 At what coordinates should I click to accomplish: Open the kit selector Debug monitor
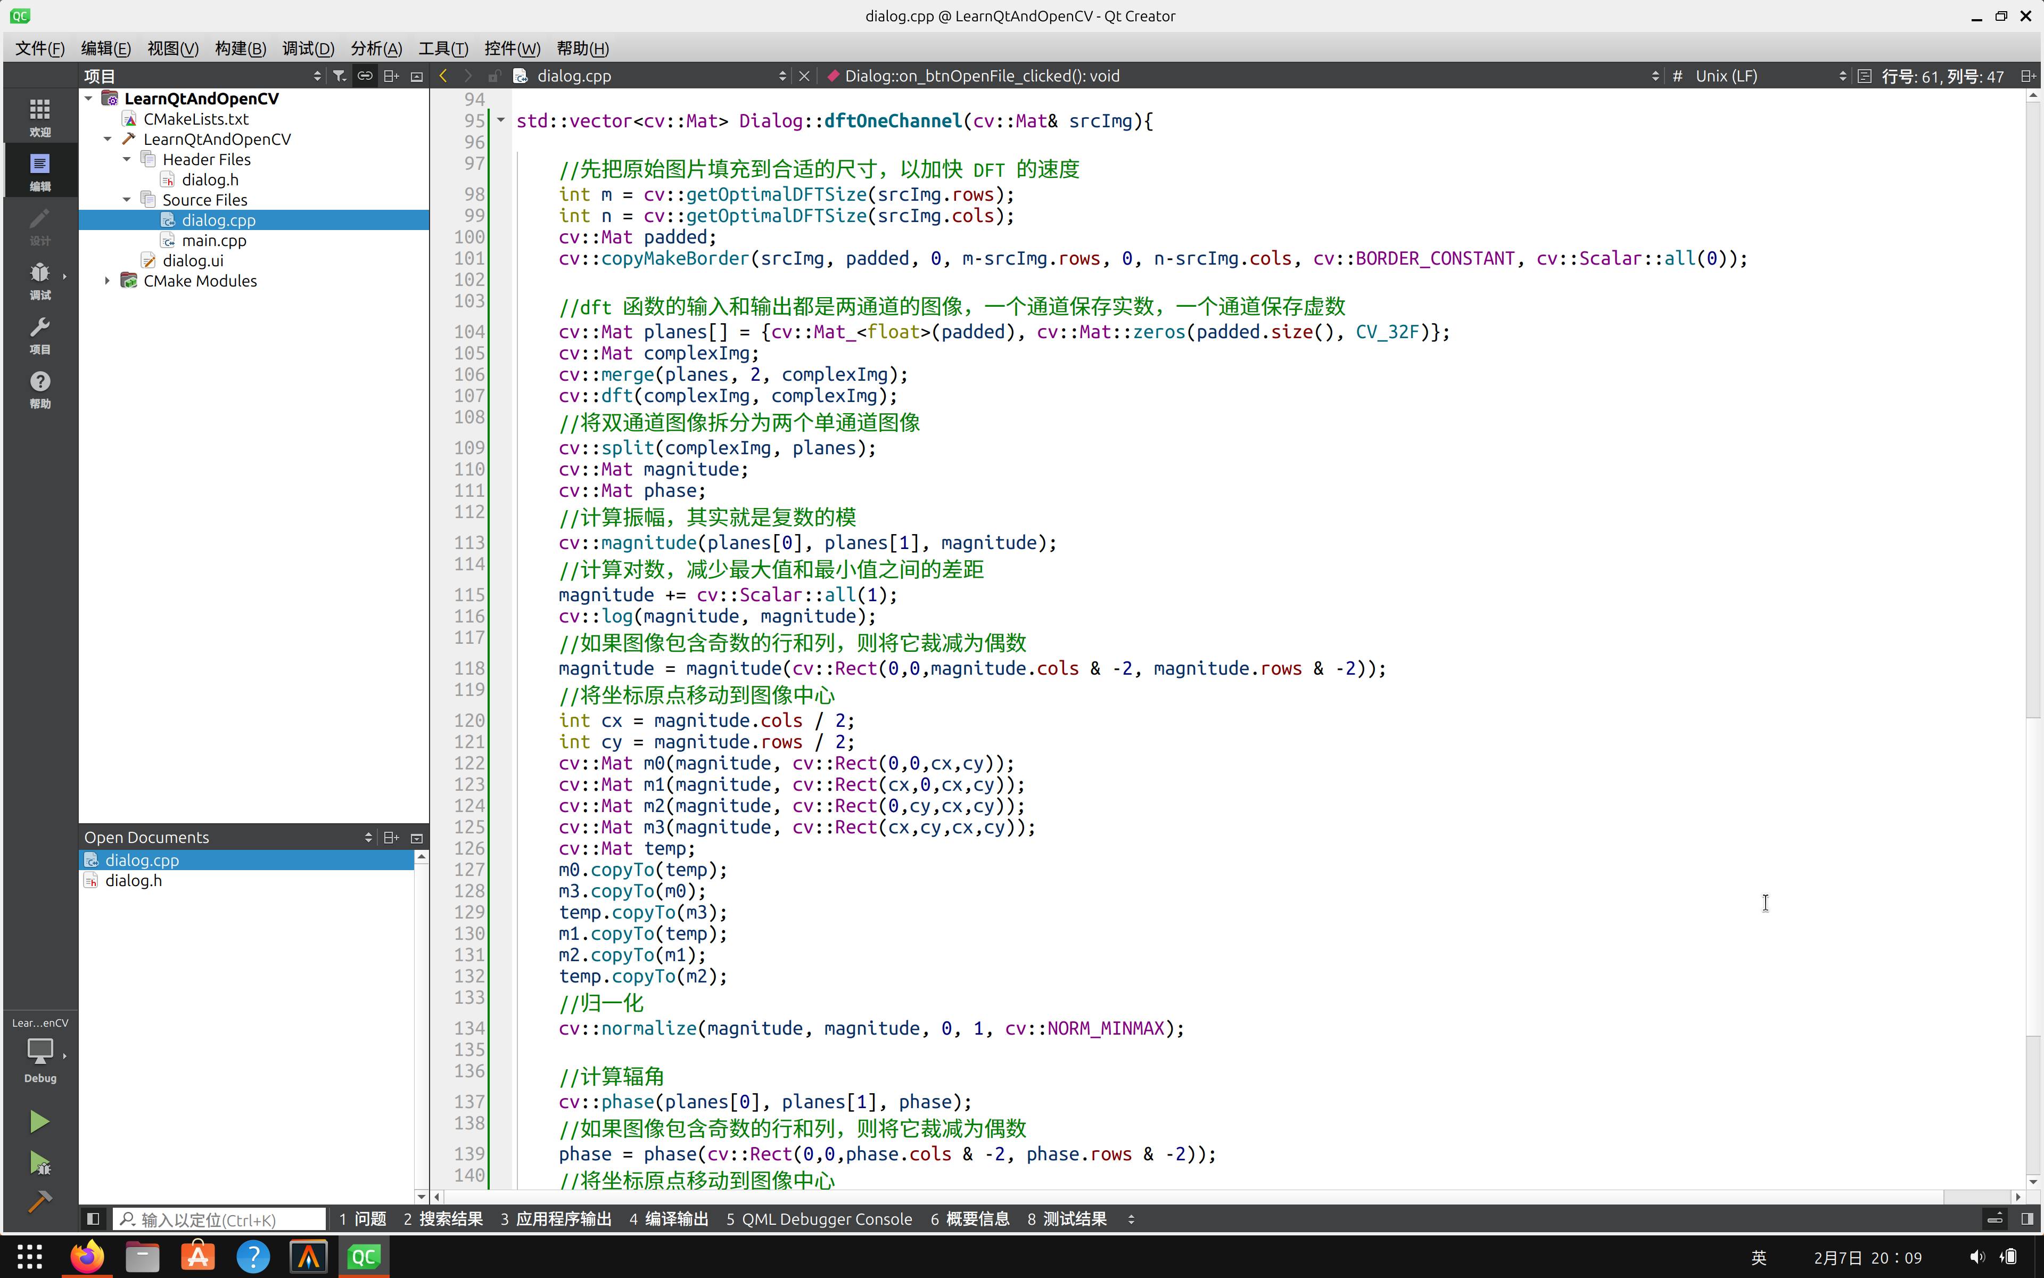coord(40,1051)
